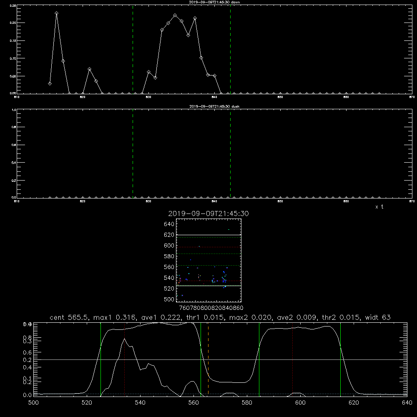Click the bottom plot x-axis label '560'
This screenshot has width=417, height=417.
[x=193, y=403]
